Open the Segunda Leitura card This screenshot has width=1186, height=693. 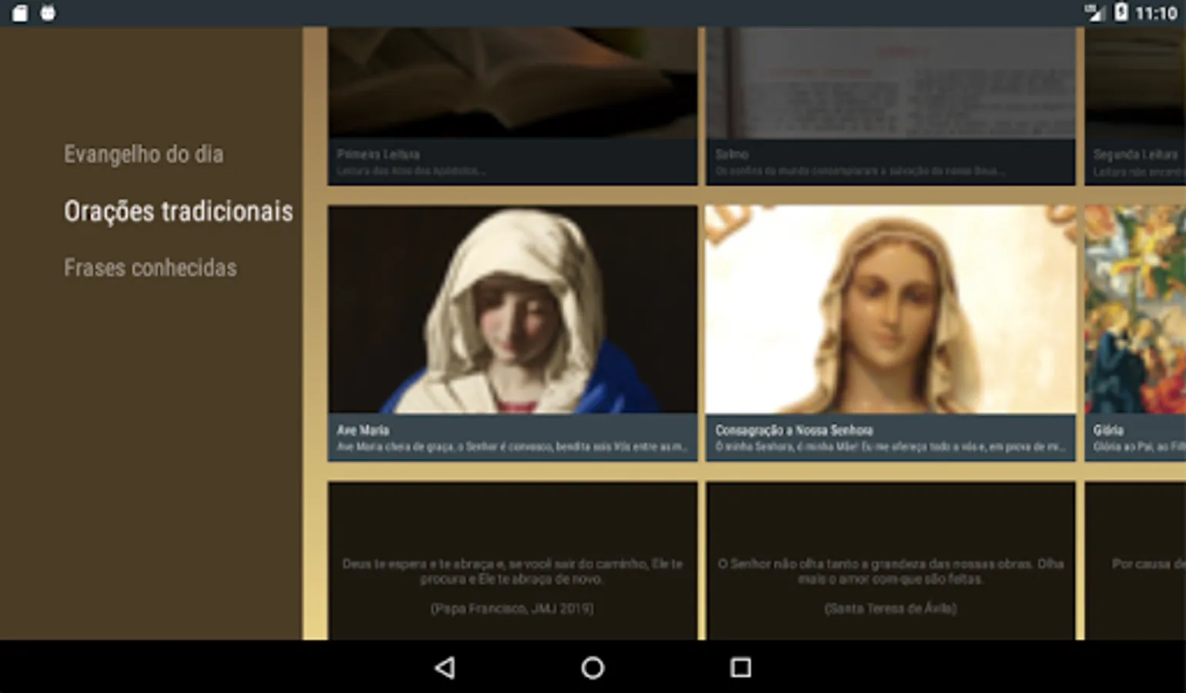click(x=1135, y=106)
